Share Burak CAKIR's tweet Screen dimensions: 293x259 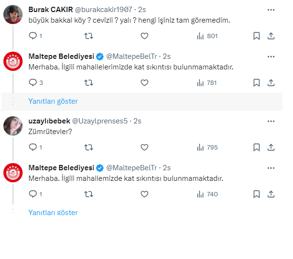[271, 36]
